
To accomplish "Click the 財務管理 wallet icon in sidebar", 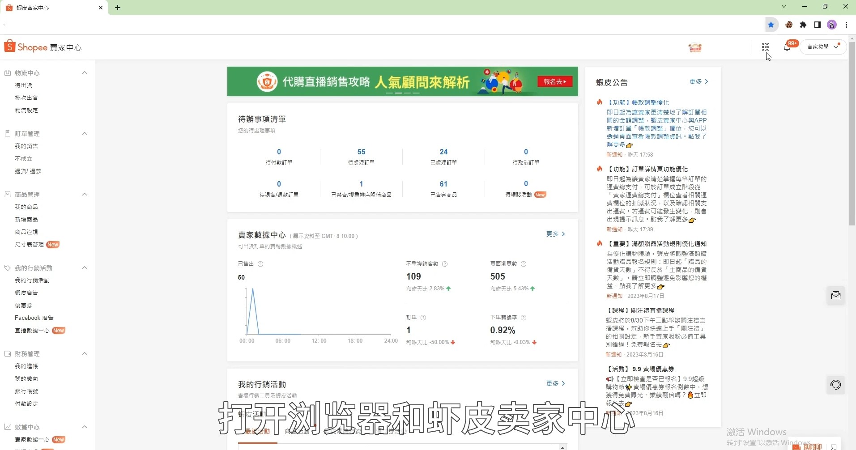I will [8, 353].
